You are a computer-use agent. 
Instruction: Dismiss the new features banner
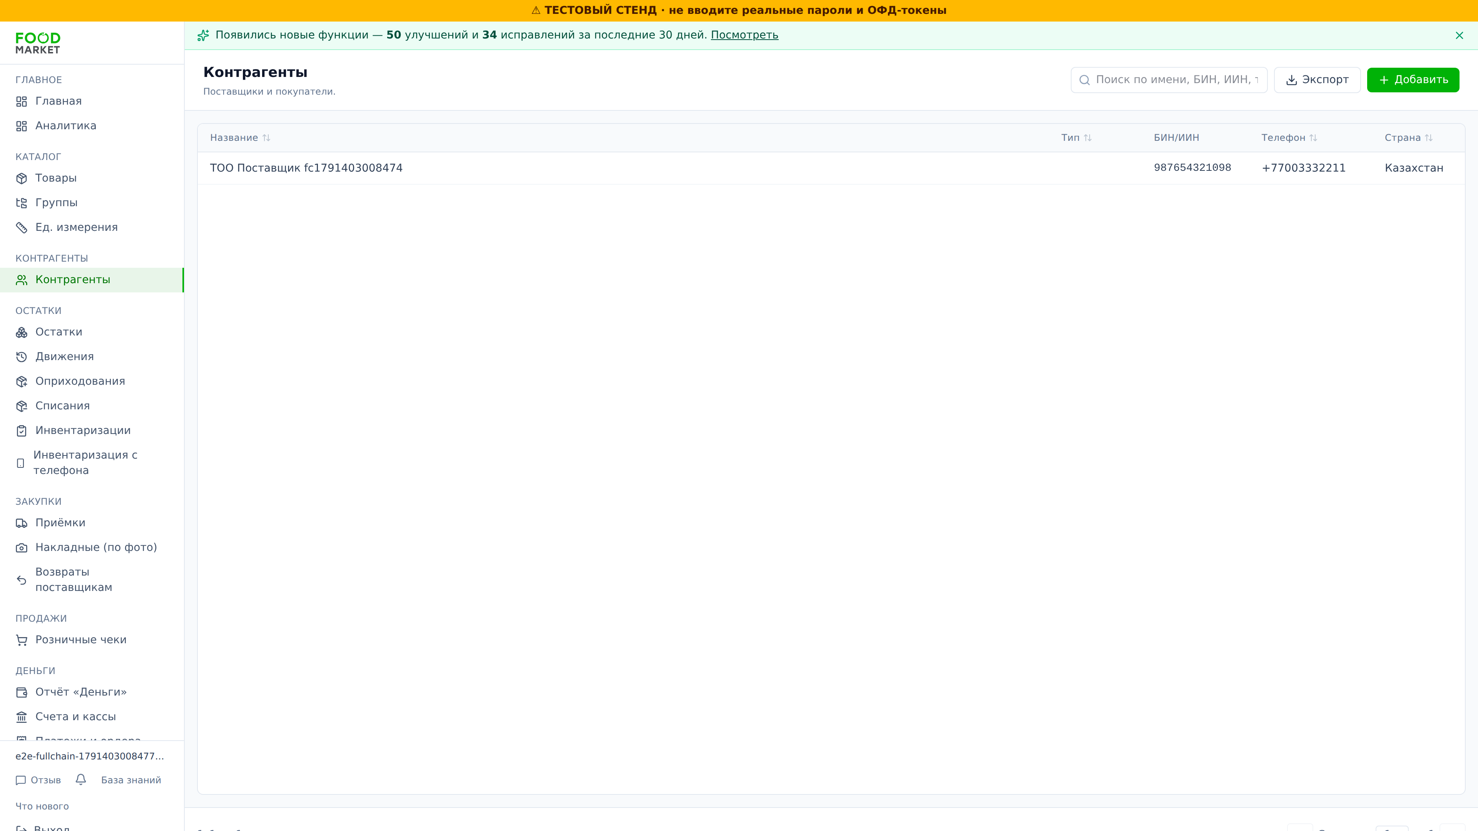(x=1459, y=35)
